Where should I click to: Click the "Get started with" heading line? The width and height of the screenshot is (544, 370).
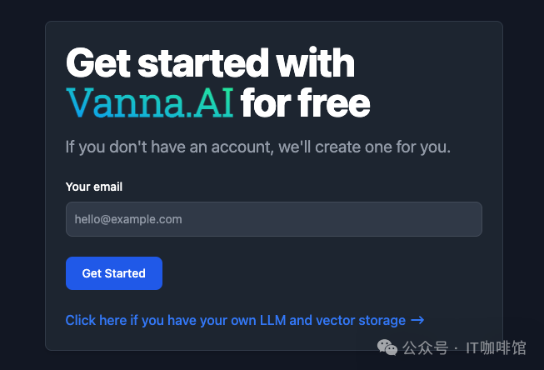[210, 63]
